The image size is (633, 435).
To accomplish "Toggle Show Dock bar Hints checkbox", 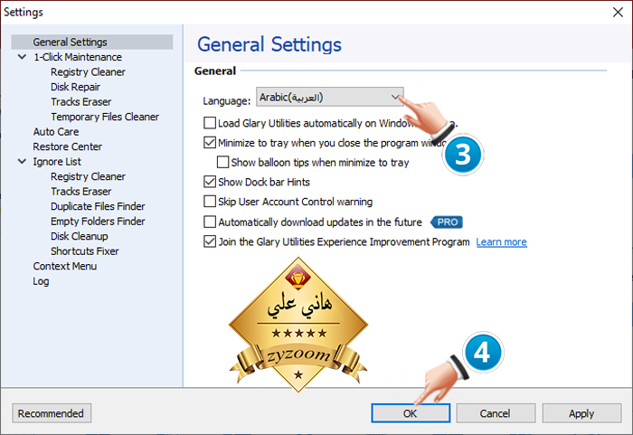I will coord(210,182).
